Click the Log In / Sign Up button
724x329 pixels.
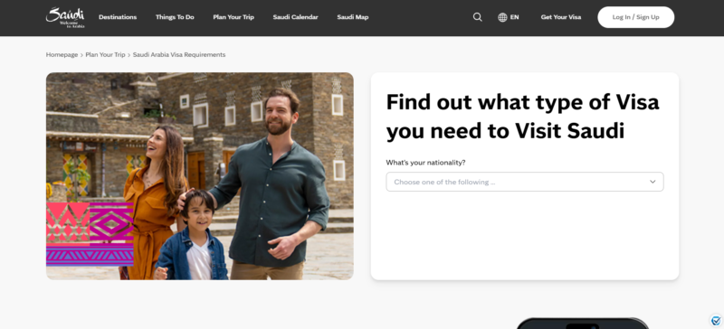636,17
